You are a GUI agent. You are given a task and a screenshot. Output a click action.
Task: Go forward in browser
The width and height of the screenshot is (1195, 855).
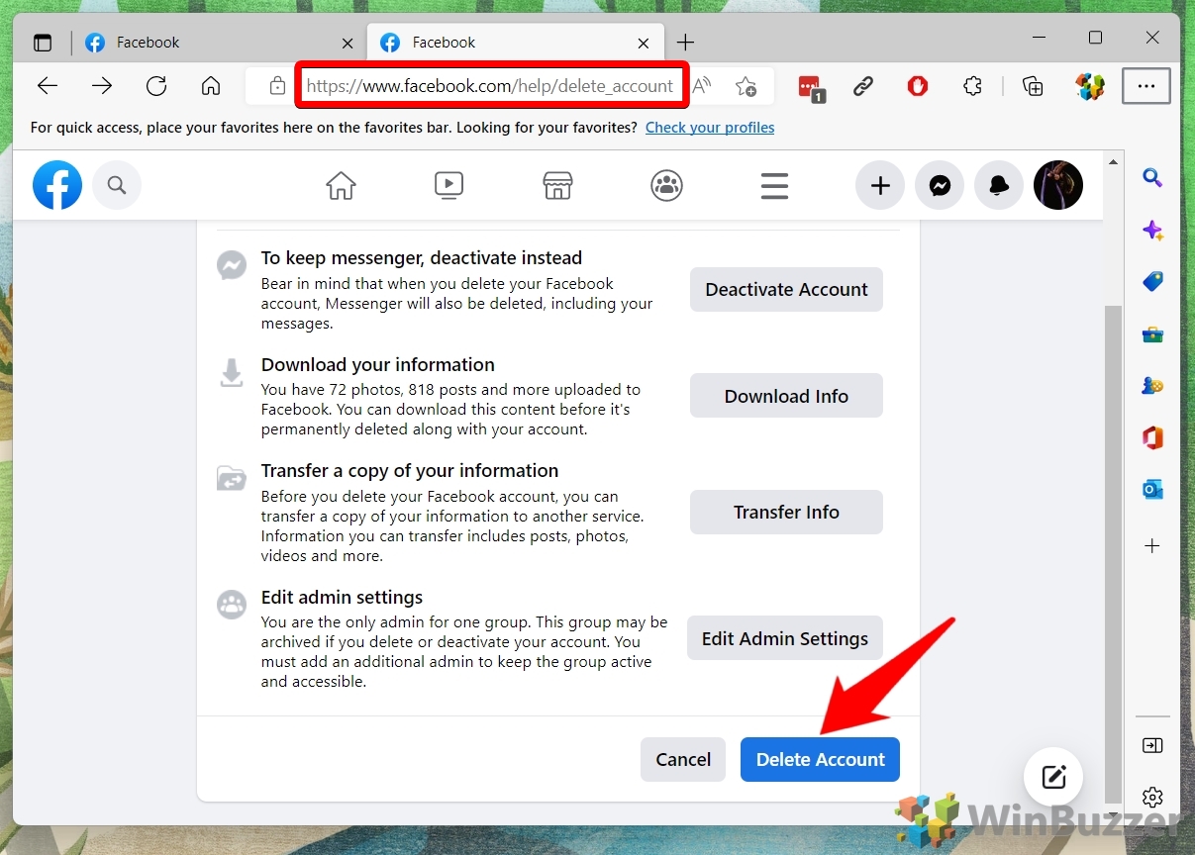(x=102, y=86)
